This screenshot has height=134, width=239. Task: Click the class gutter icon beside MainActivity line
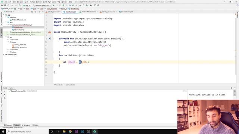(50, 32)
